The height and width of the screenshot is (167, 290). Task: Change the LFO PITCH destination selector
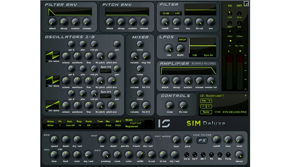point(182,40)
